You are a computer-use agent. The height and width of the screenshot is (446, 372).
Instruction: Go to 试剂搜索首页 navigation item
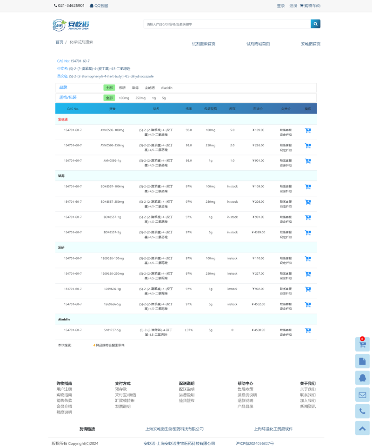204,44
